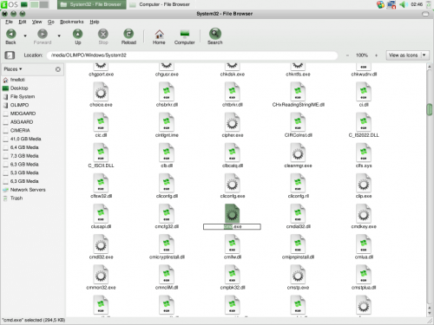
Task: Open the OLIMPO volume in sidebar
Action: [x=19, y=105]
